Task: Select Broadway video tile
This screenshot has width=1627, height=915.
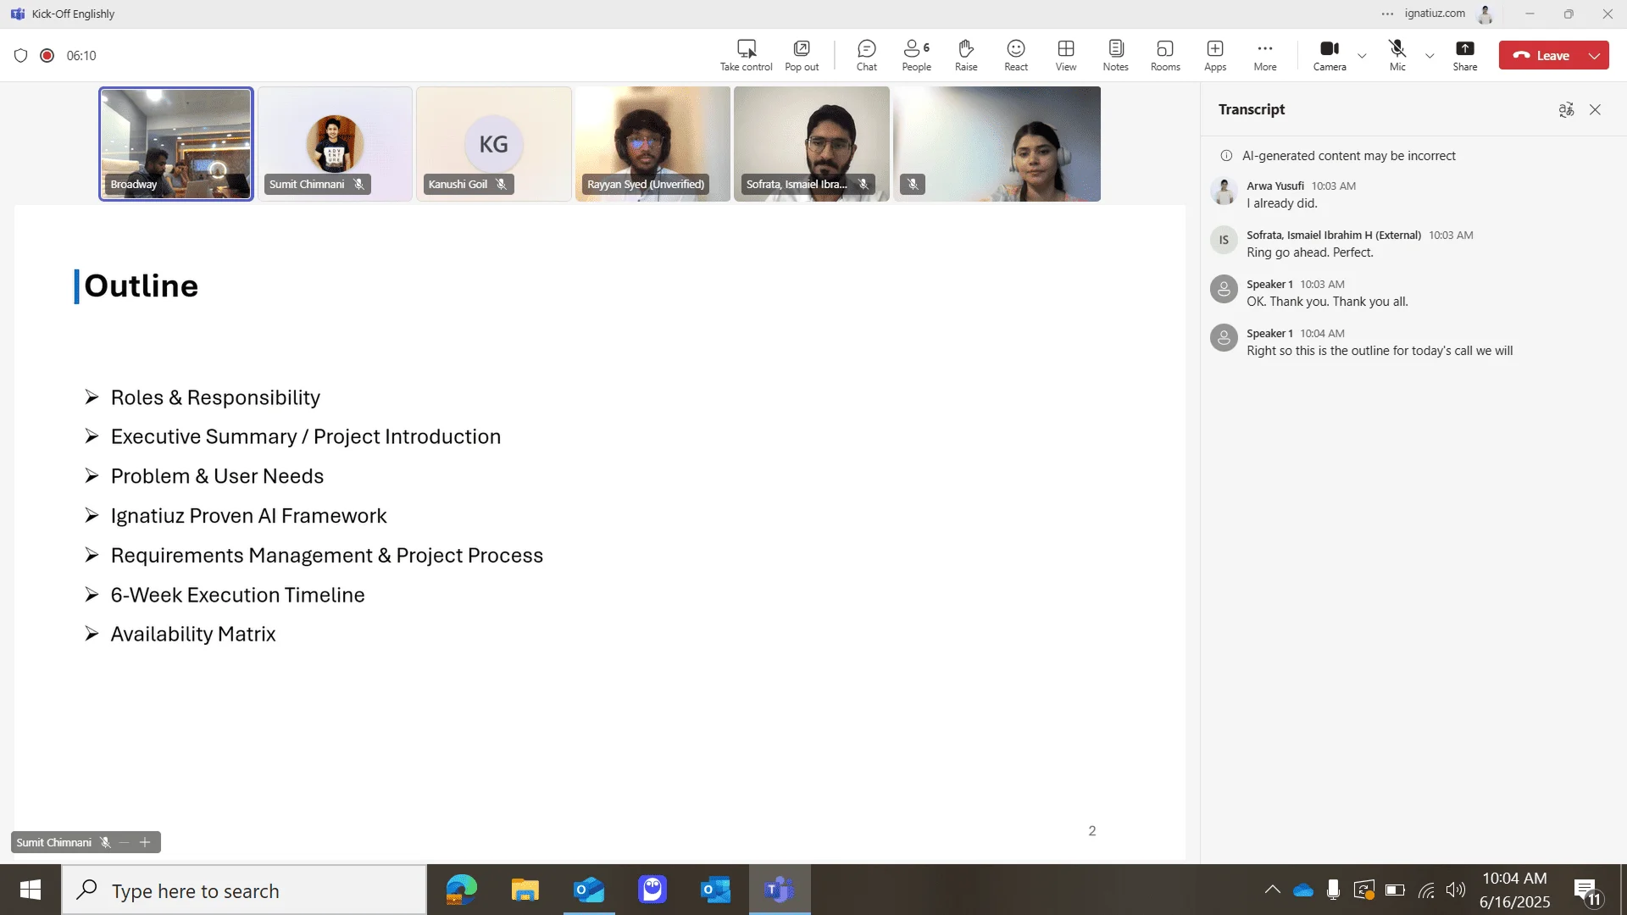Action: point(176,143)
